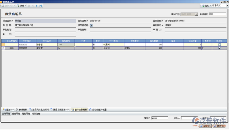Image resolution: width=229 pixels, height=130 pixels.
Task: Open the print options dropdown arrow
Action: [211, 6]
